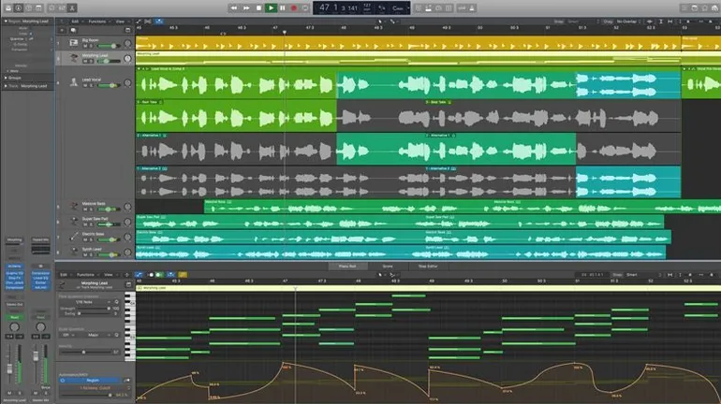The width and height of the screenshot is (721, 404).
Task: Mute the Synth Lead track
Action: click(x=86, y=252)
